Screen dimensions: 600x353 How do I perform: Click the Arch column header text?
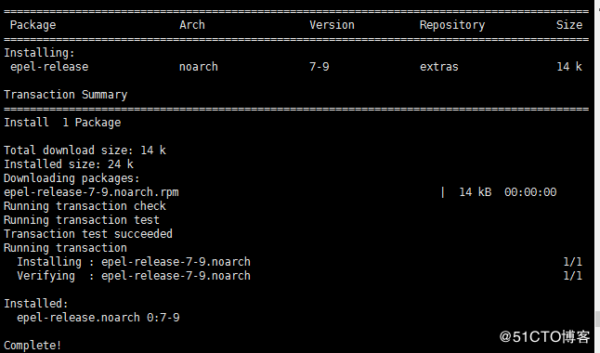[192, 25]
